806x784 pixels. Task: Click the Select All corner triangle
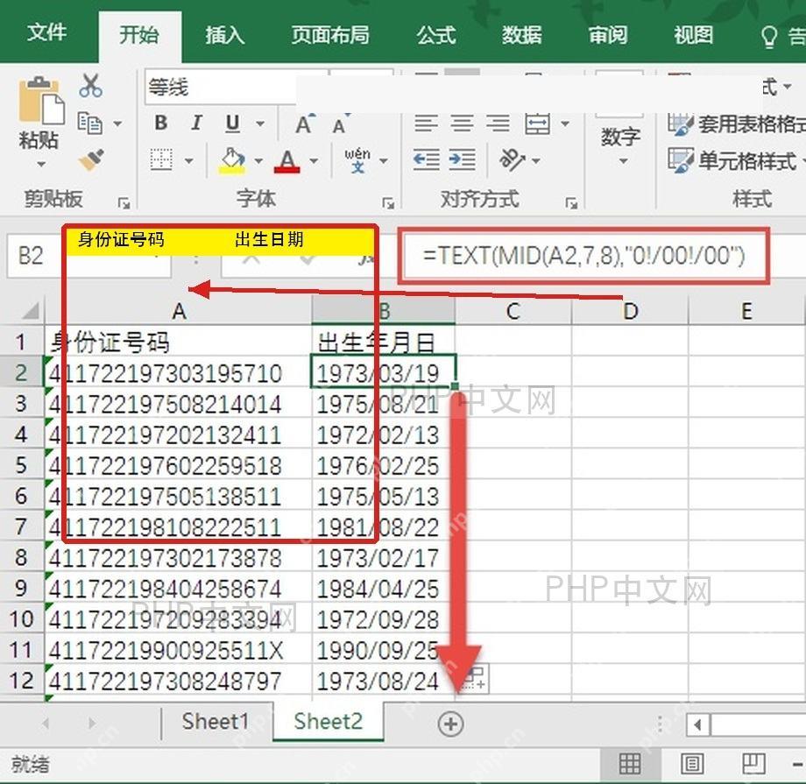click(31, 310)
